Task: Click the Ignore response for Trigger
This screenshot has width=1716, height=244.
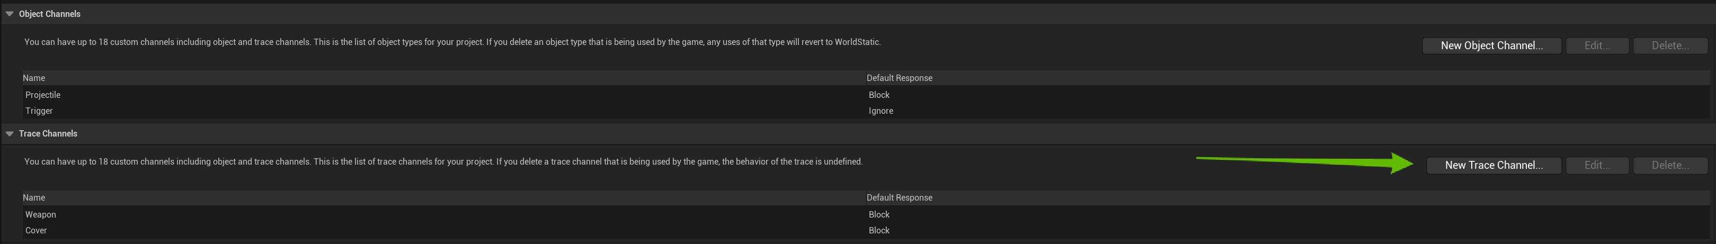Action: pos(880,111)
